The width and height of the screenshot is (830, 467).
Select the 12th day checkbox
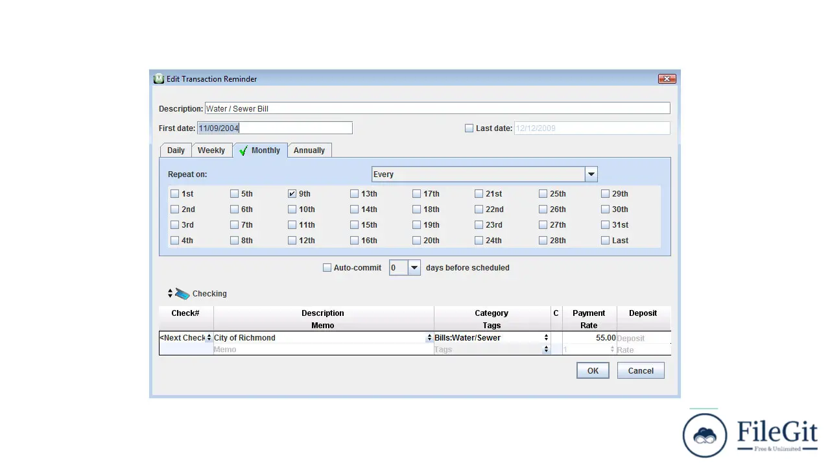click(292, 240)
